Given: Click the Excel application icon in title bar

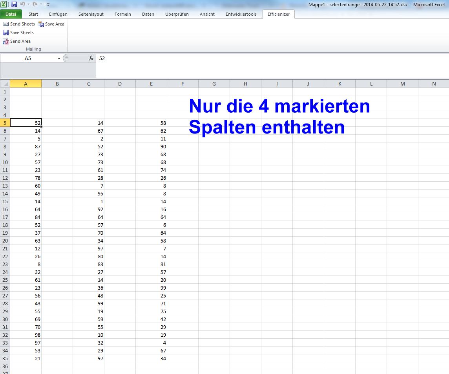Looking at the screenshot, I should pos(4,4).
